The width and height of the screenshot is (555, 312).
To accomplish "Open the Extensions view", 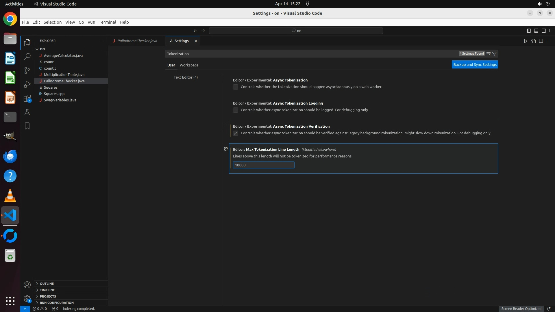I will tap(27, 99).
